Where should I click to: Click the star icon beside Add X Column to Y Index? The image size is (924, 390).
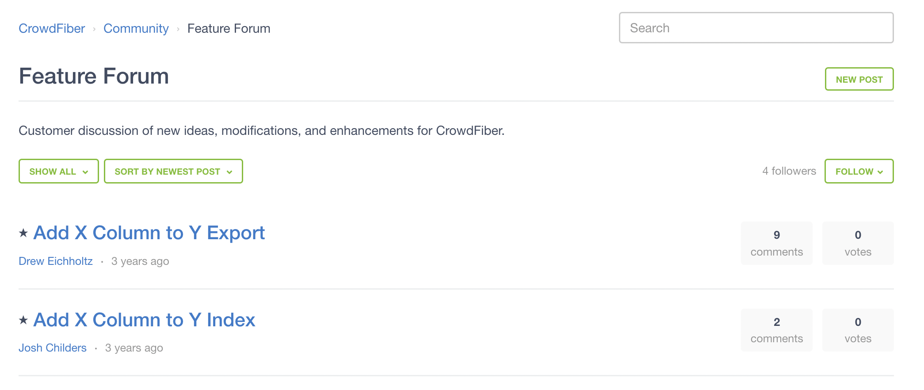[x=23, y=320]
